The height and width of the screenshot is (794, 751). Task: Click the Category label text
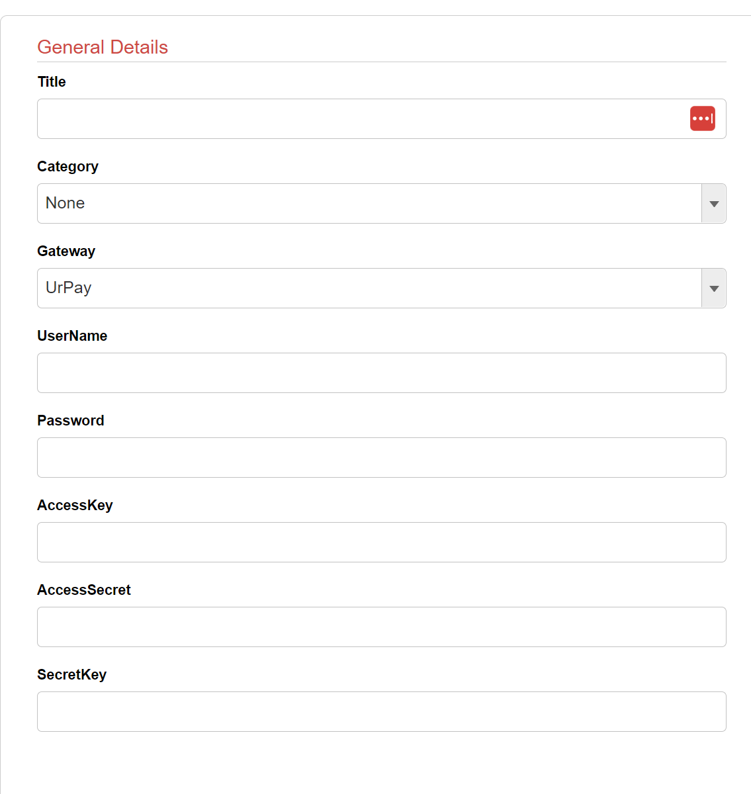(67, 167)
